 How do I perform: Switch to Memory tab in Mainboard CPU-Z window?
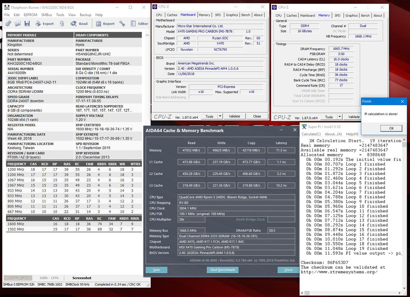[204, 15]
